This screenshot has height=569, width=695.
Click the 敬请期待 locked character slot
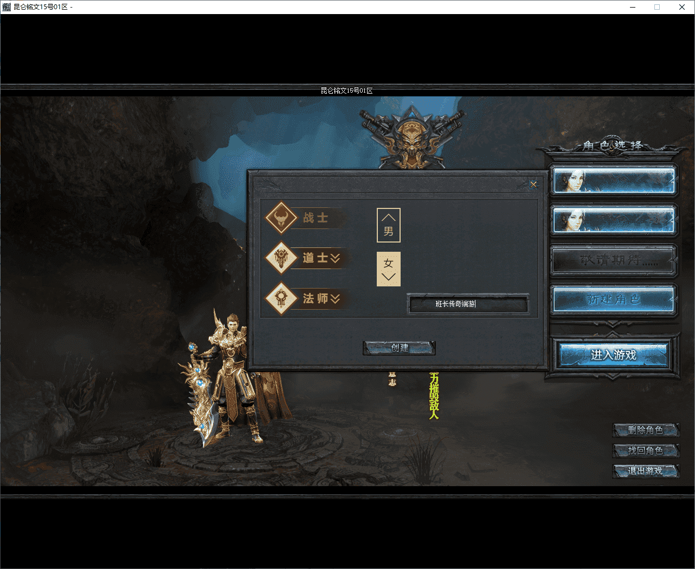tap(614, 260)
